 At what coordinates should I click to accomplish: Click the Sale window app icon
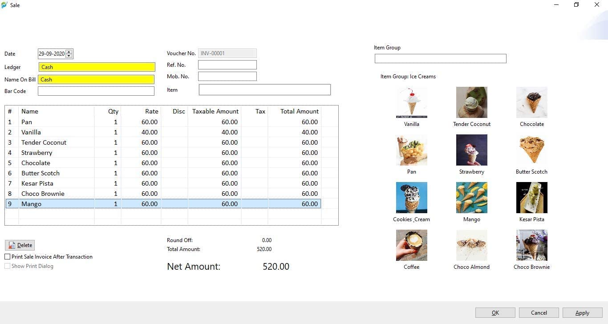(4, 5)
